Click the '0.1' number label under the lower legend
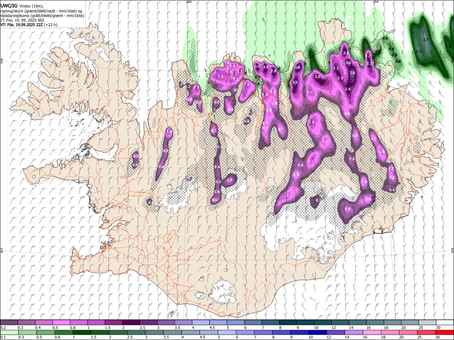 click(3, 337)
